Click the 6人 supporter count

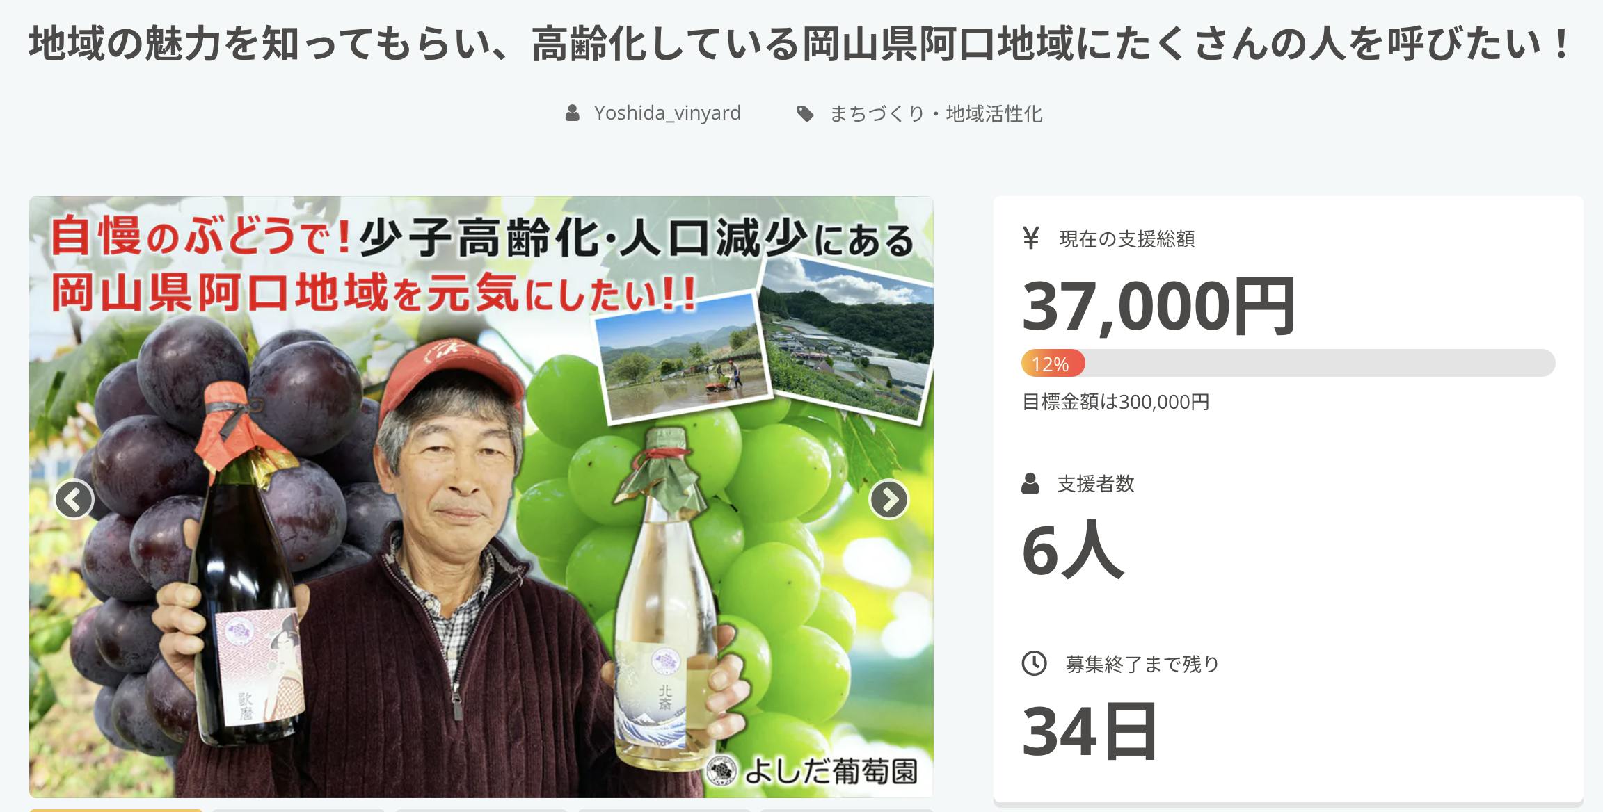click(1073, 549)
